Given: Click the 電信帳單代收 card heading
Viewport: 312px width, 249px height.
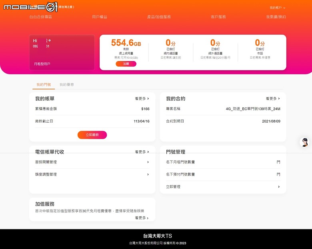Looking at the screenshot, I should [x=50, y=152].
